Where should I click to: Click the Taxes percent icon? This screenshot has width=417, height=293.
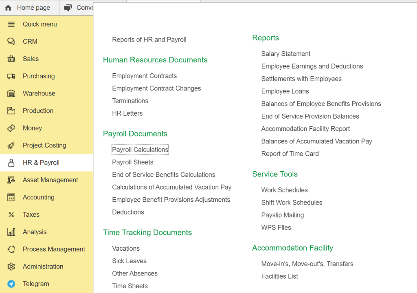pos(11,214)
